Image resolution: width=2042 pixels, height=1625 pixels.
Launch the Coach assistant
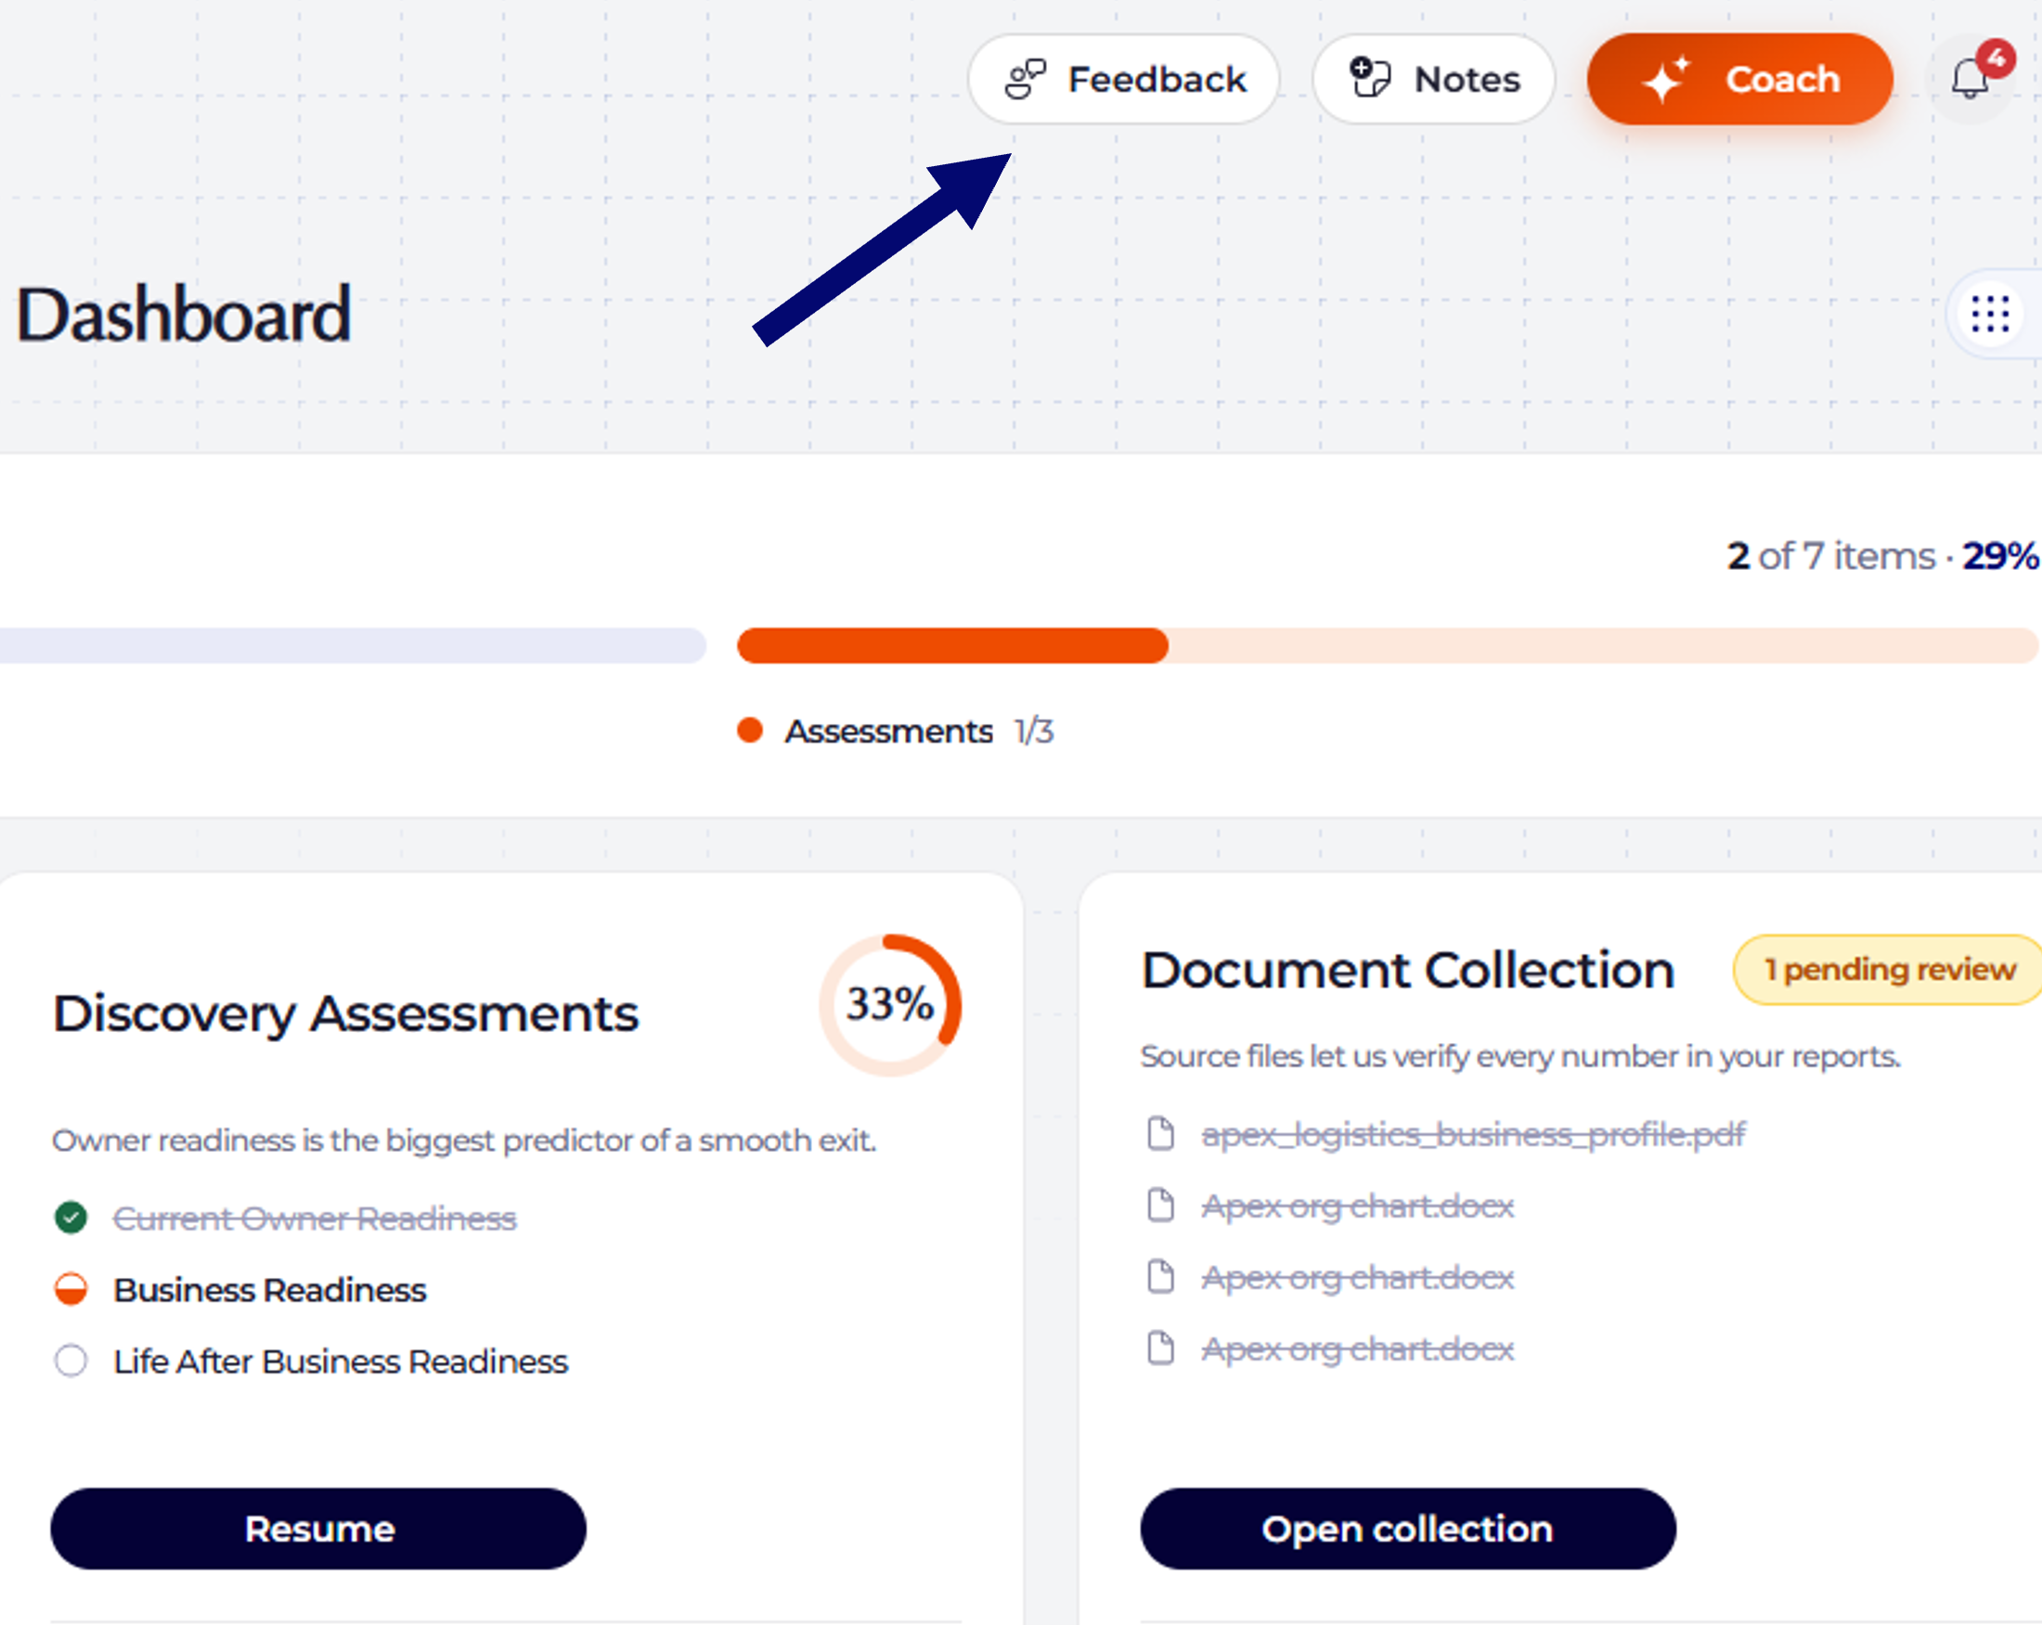click(x=1739, y=80)
